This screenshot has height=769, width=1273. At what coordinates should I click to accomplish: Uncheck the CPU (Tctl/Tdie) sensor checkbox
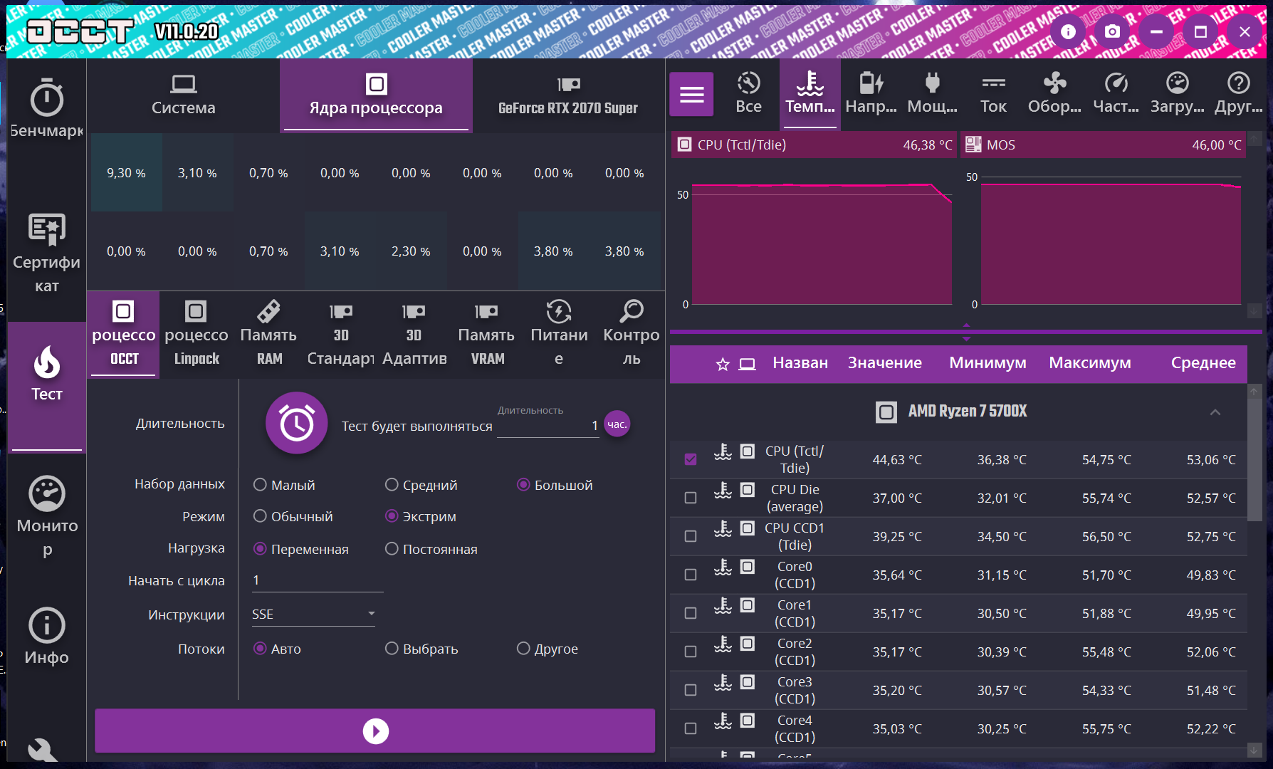[691, 459]
